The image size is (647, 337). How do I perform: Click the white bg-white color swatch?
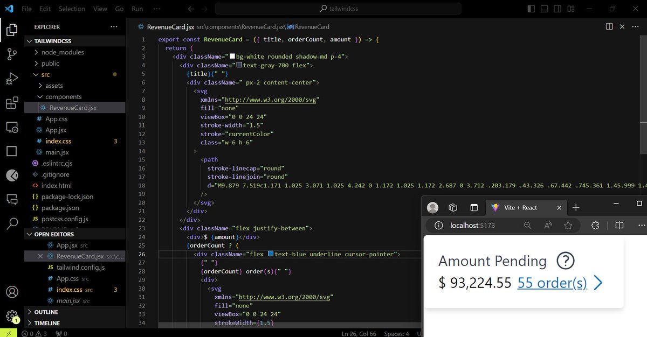pyautogui.click(x=232, y=57)
